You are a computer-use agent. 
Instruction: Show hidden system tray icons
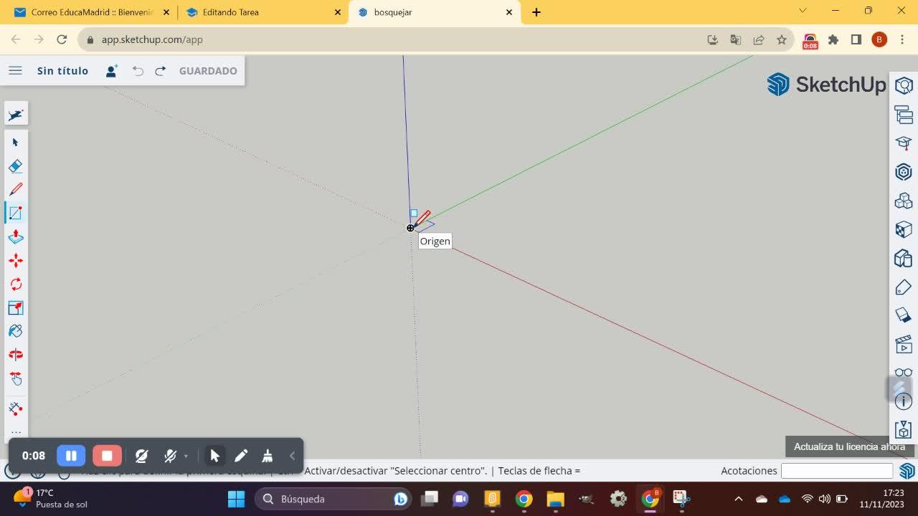739,499
